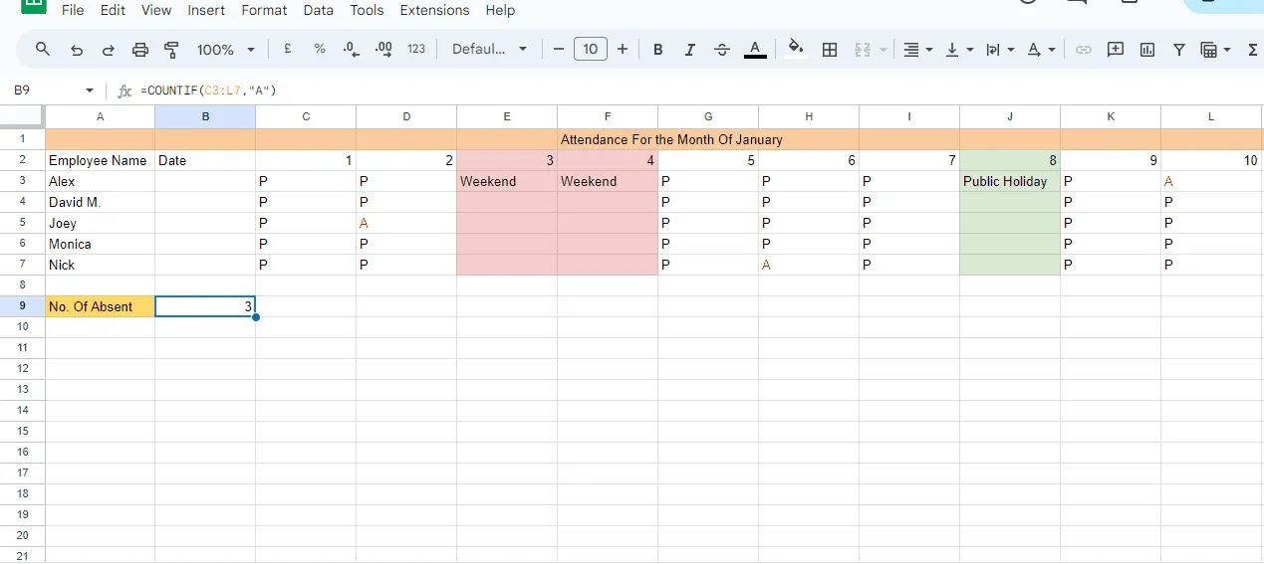The width and height of the screenshot is (1264, 564).
Task: Insert a chart
Action: 1147,49
